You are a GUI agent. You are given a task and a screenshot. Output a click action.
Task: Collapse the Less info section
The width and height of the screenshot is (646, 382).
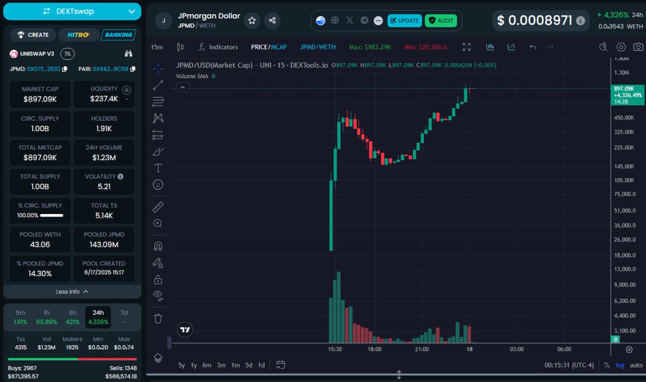coord(72,291)
